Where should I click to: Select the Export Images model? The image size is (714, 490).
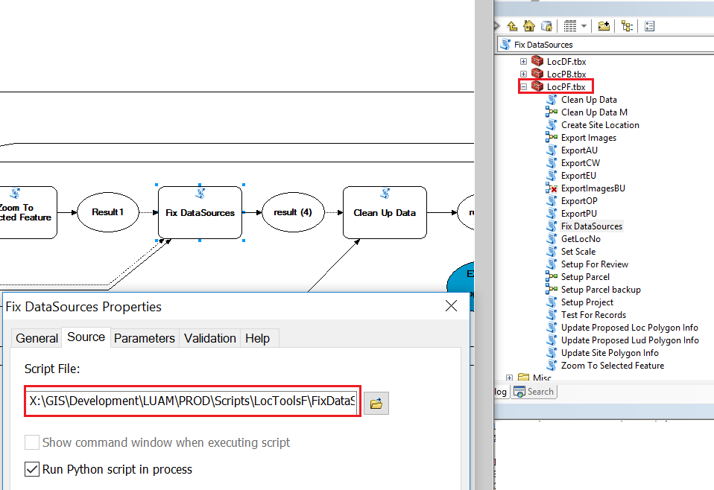[588, 138]
